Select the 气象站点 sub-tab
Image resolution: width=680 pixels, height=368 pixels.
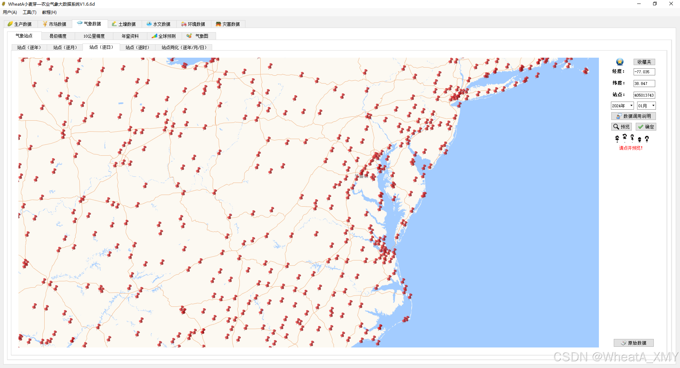click(x=24, y=36)
